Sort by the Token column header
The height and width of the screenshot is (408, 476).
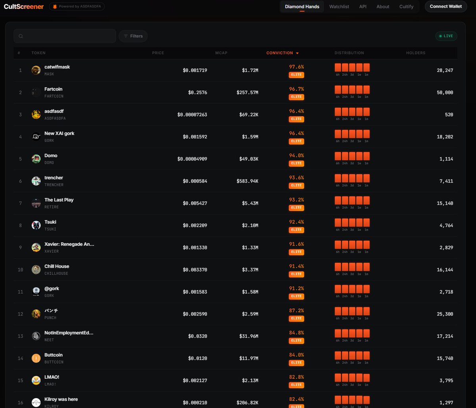(38, 53)
